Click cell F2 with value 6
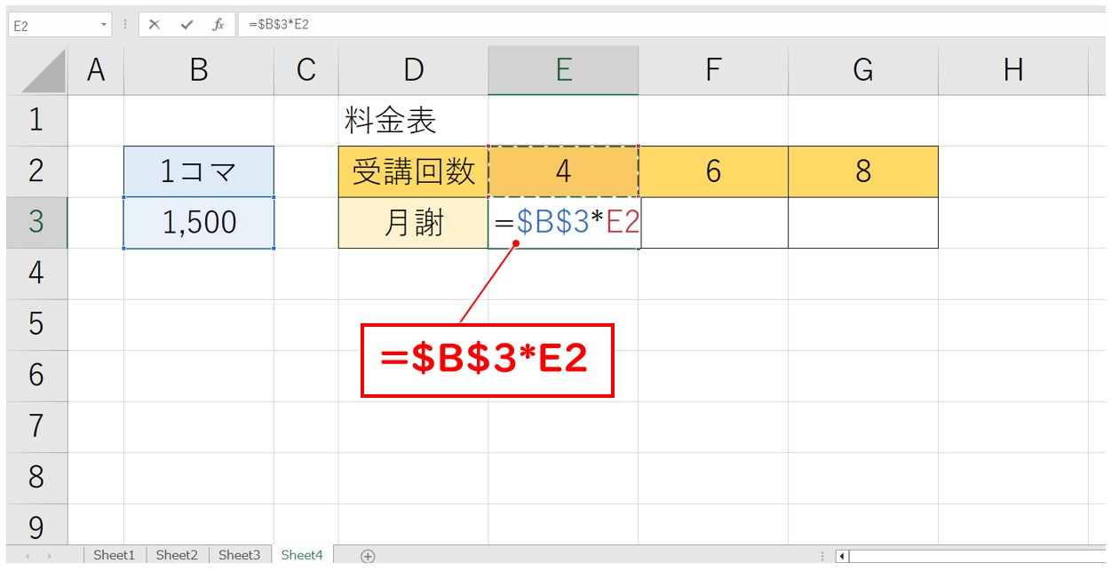The height and width of the screenshot is (571, 1111). [713, 171]
